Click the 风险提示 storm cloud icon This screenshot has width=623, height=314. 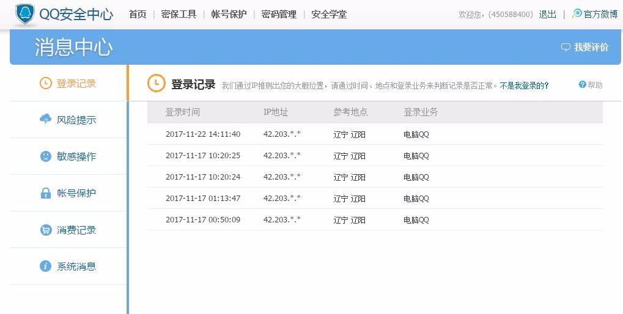(x=46, y=119)
